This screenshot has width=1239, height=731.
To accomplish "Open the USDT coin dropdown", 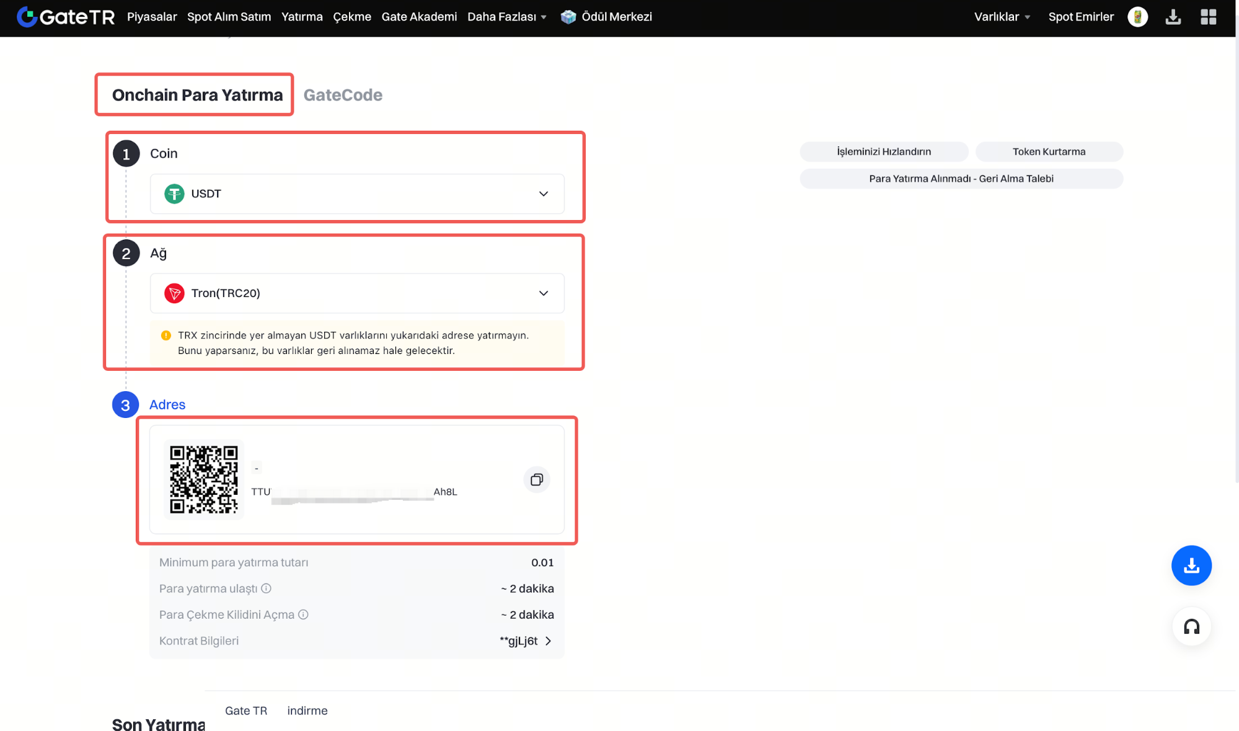I will click(357, 194).
